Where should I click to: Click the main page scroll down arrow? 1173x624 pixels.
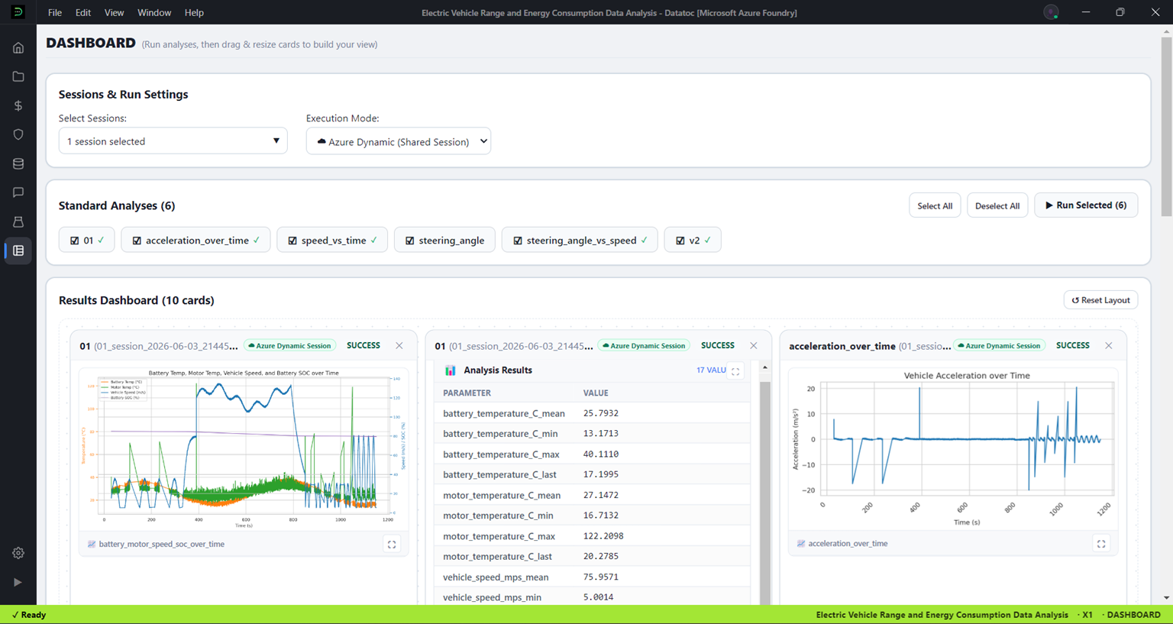[x=1166, y=598]
